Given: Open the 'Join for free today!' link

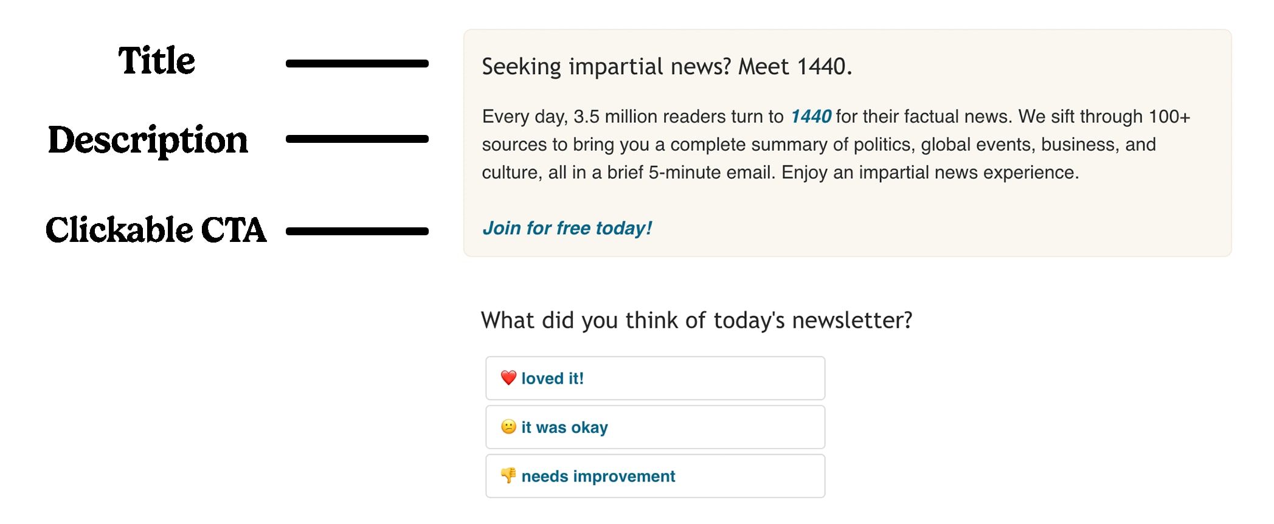Looking at the screenshot, I should (567, 228).
